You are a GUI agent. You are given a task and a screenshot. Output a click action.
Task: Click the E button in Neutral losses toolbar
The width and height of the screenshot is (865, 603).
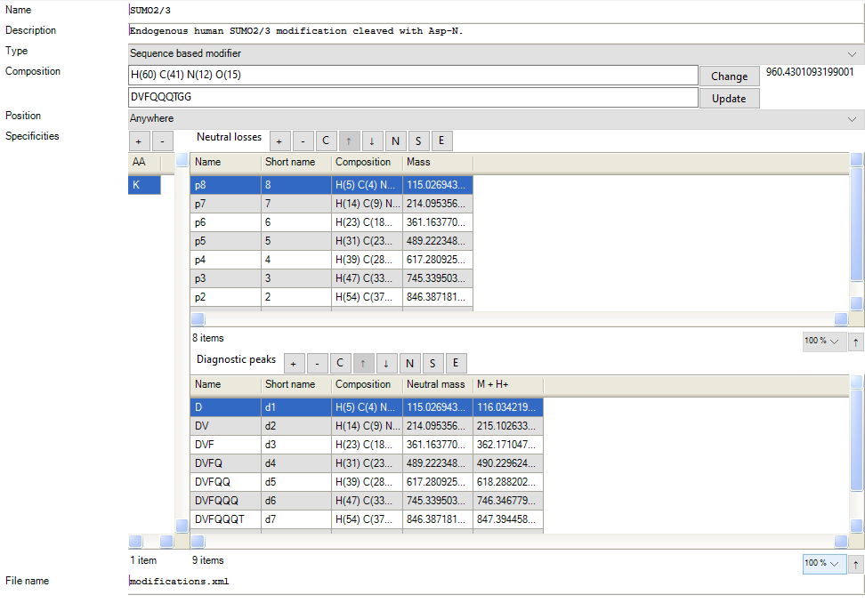441,141
